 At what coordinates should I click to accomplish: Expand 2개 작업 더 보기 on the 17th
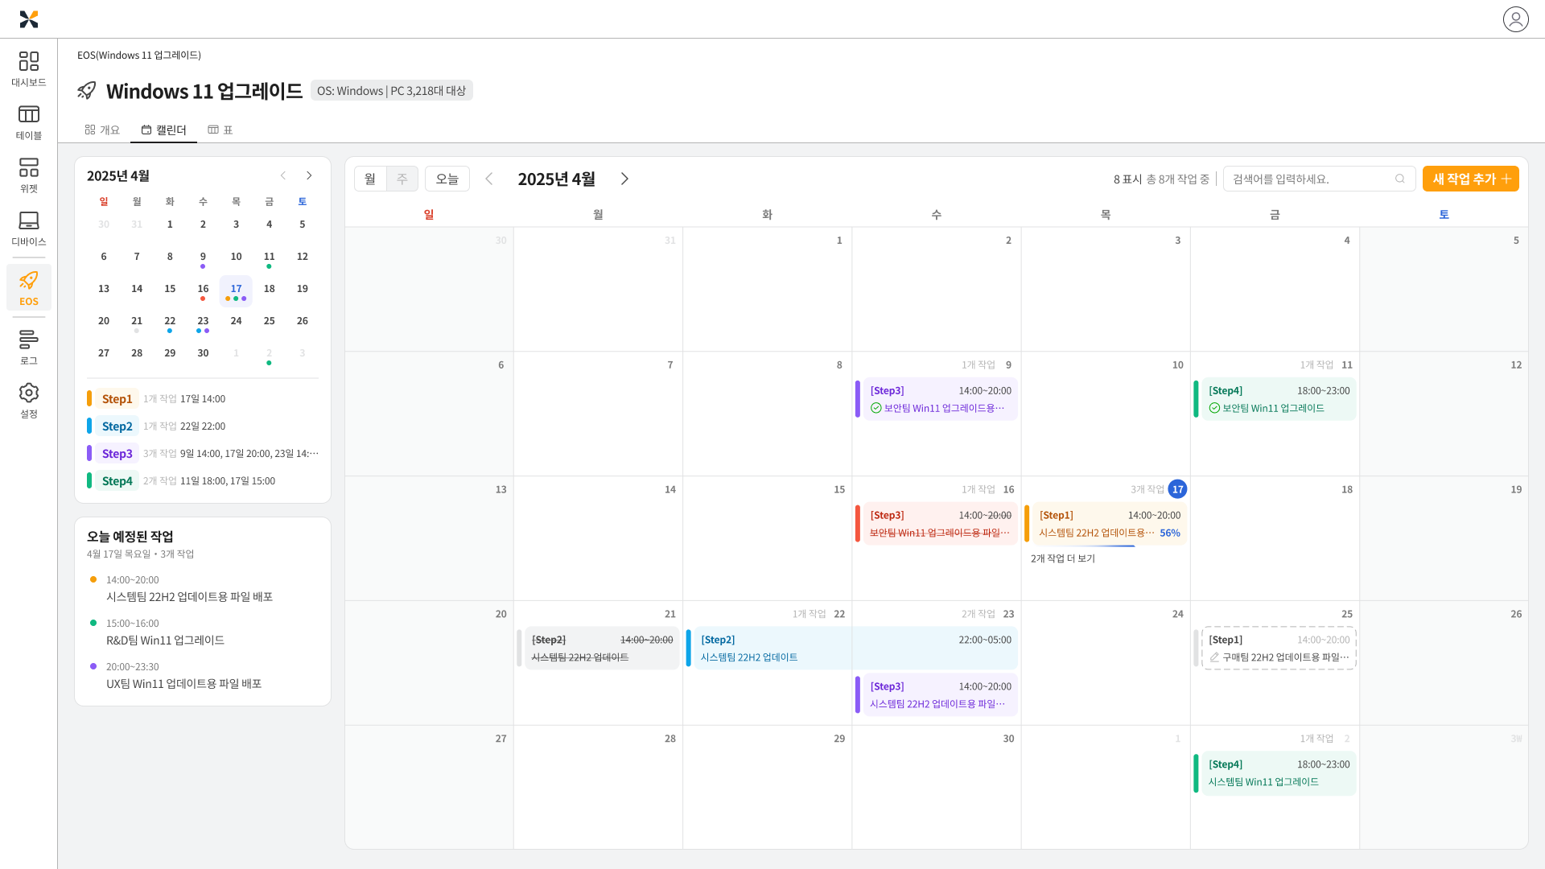tap(1062, 558)
